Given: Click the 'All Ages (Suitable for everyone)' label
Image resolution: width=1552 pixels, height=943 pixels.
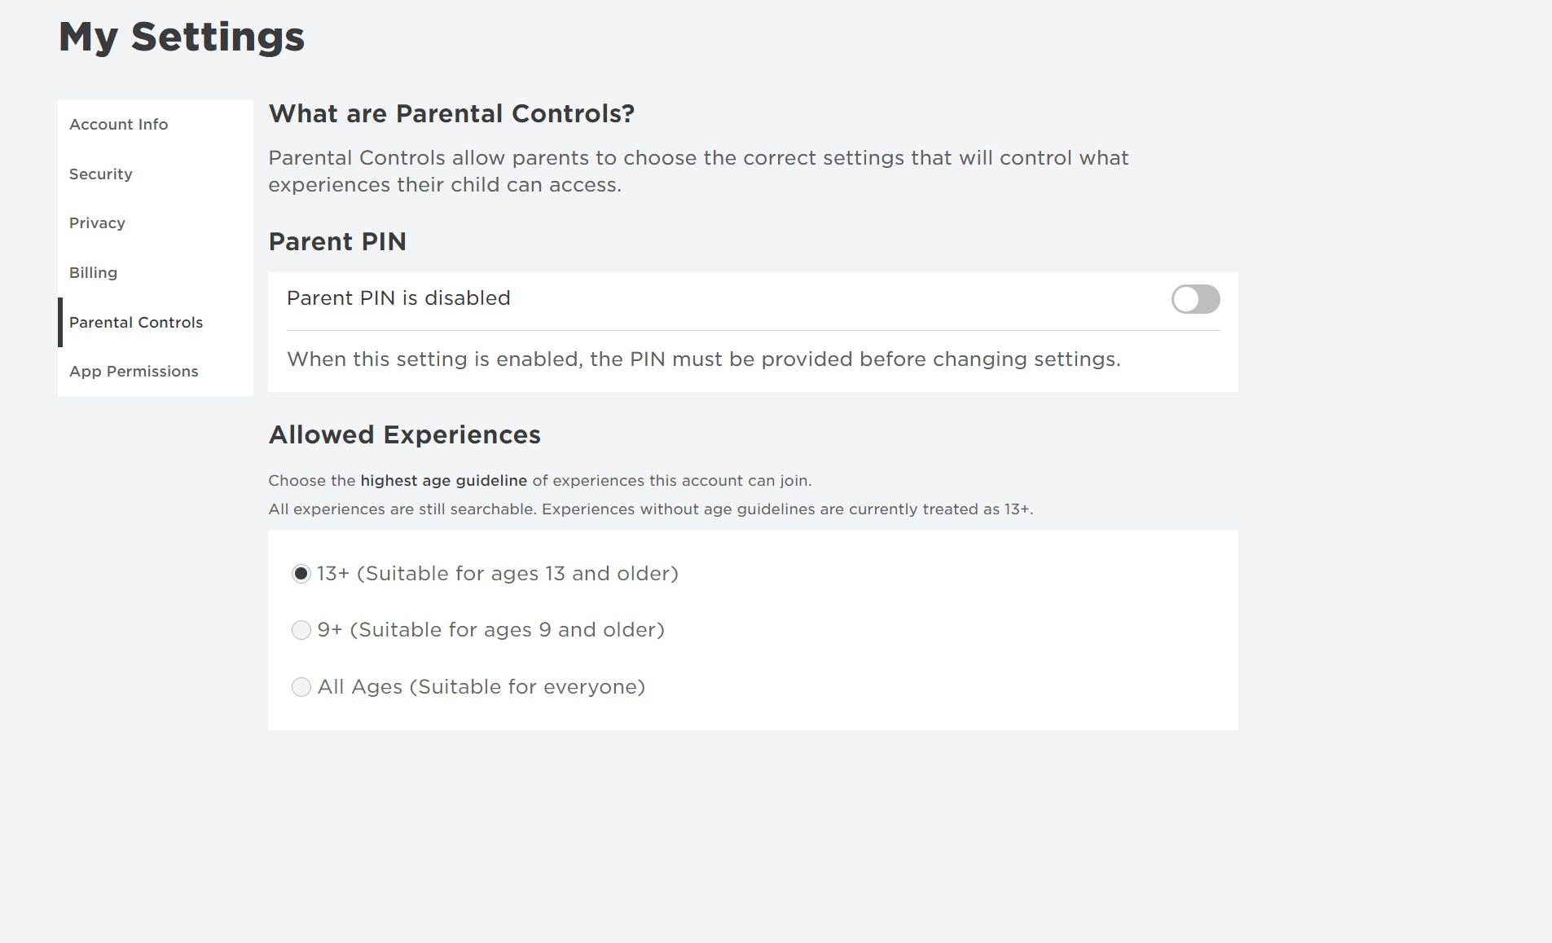Looking at the screenshot, I should 481,687.
